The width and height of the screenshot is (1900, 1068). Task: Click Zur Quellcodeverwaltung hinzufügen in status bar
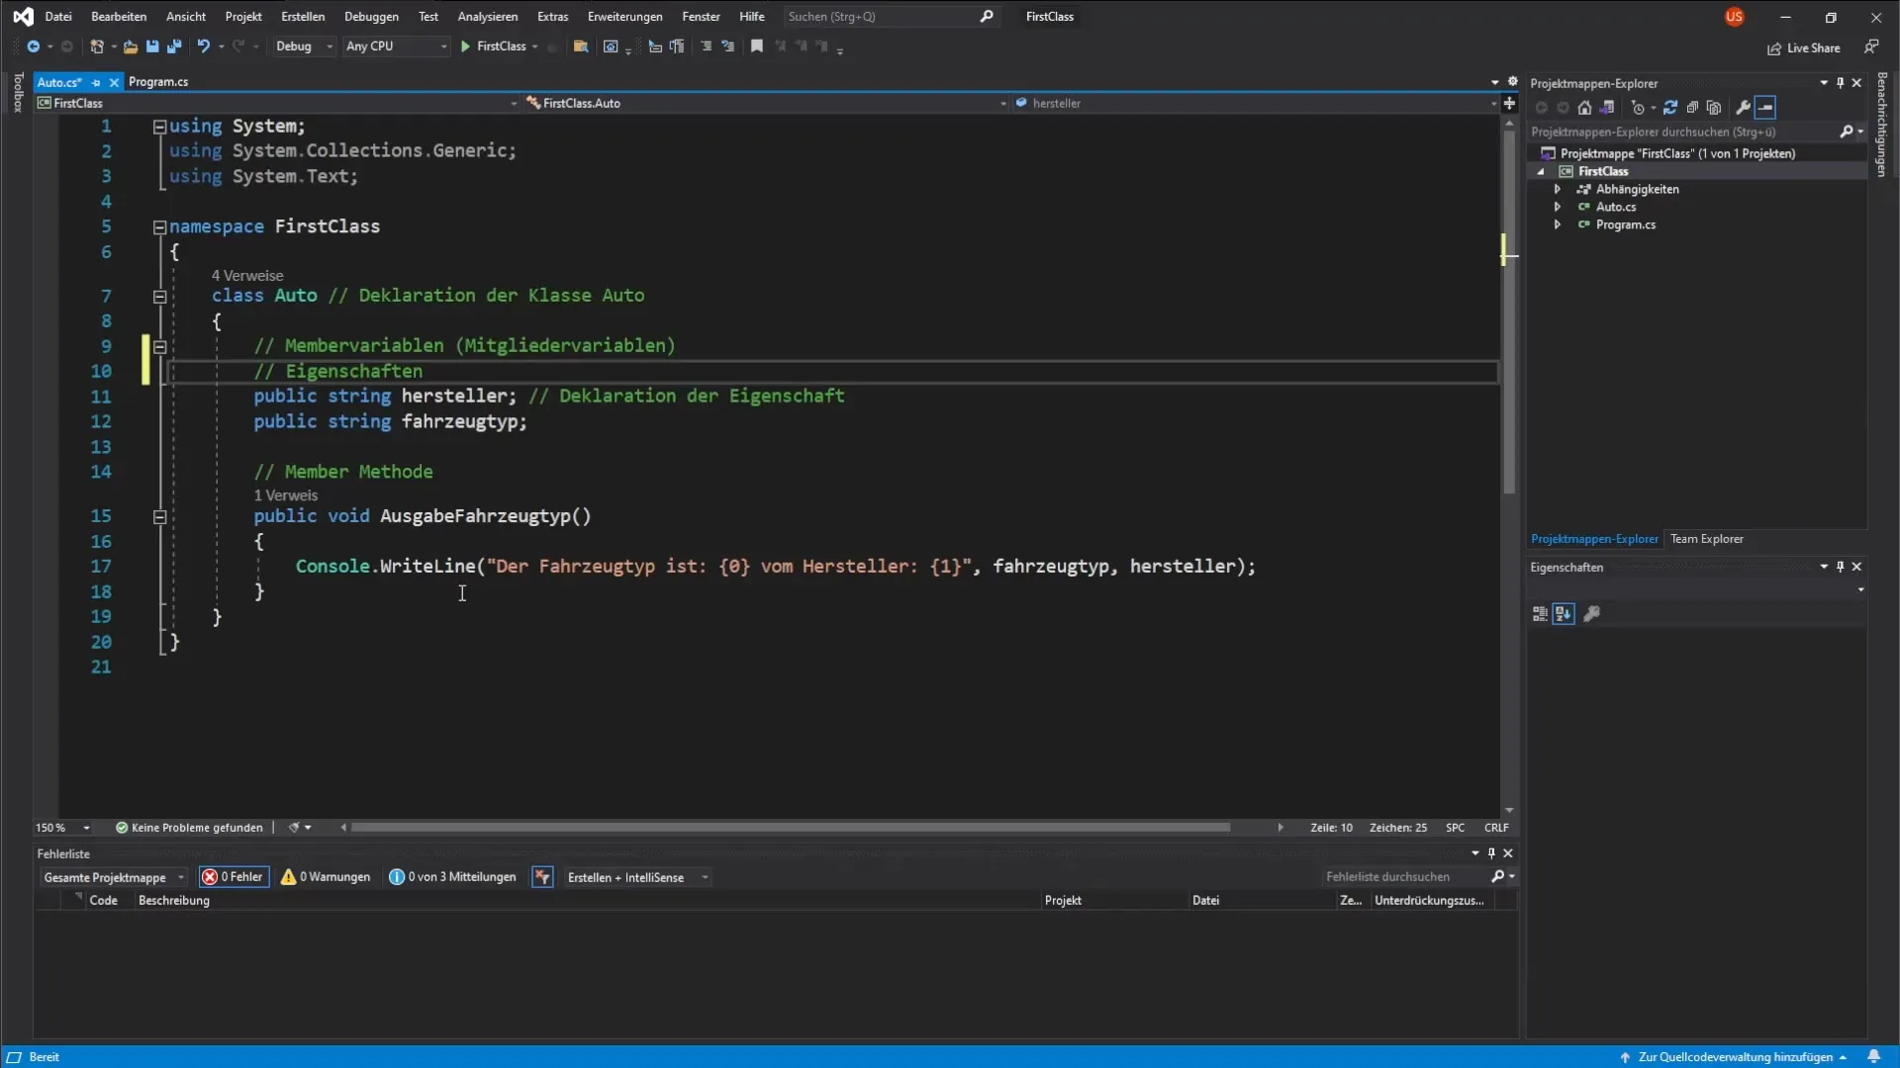1735,1057
